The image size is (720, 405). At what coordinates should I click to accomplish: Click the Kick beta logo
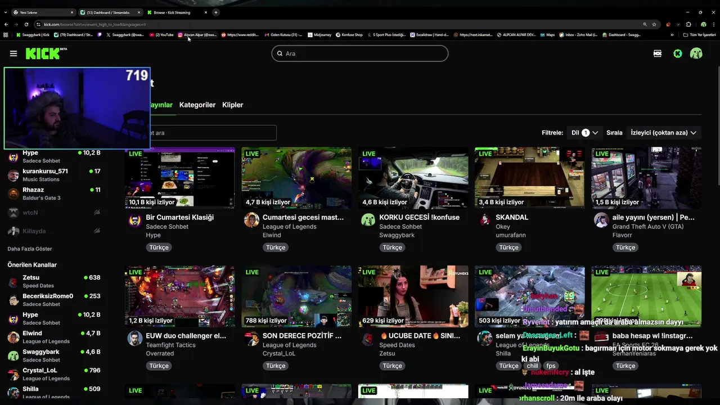pyautogui.click(x=46, y=53)
